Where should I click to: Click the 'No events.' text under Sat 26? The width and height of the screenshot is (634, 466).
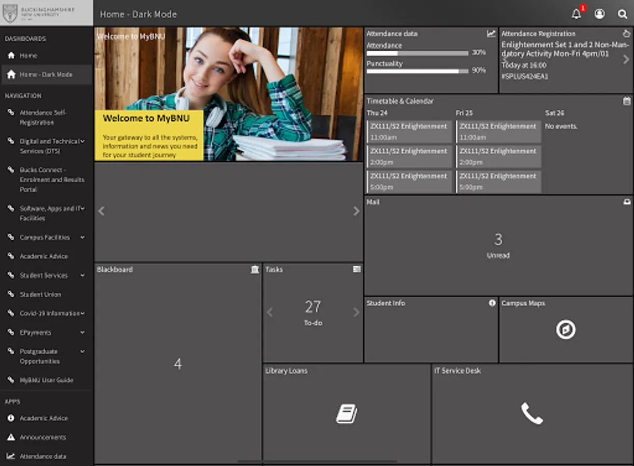pos(561,126)
